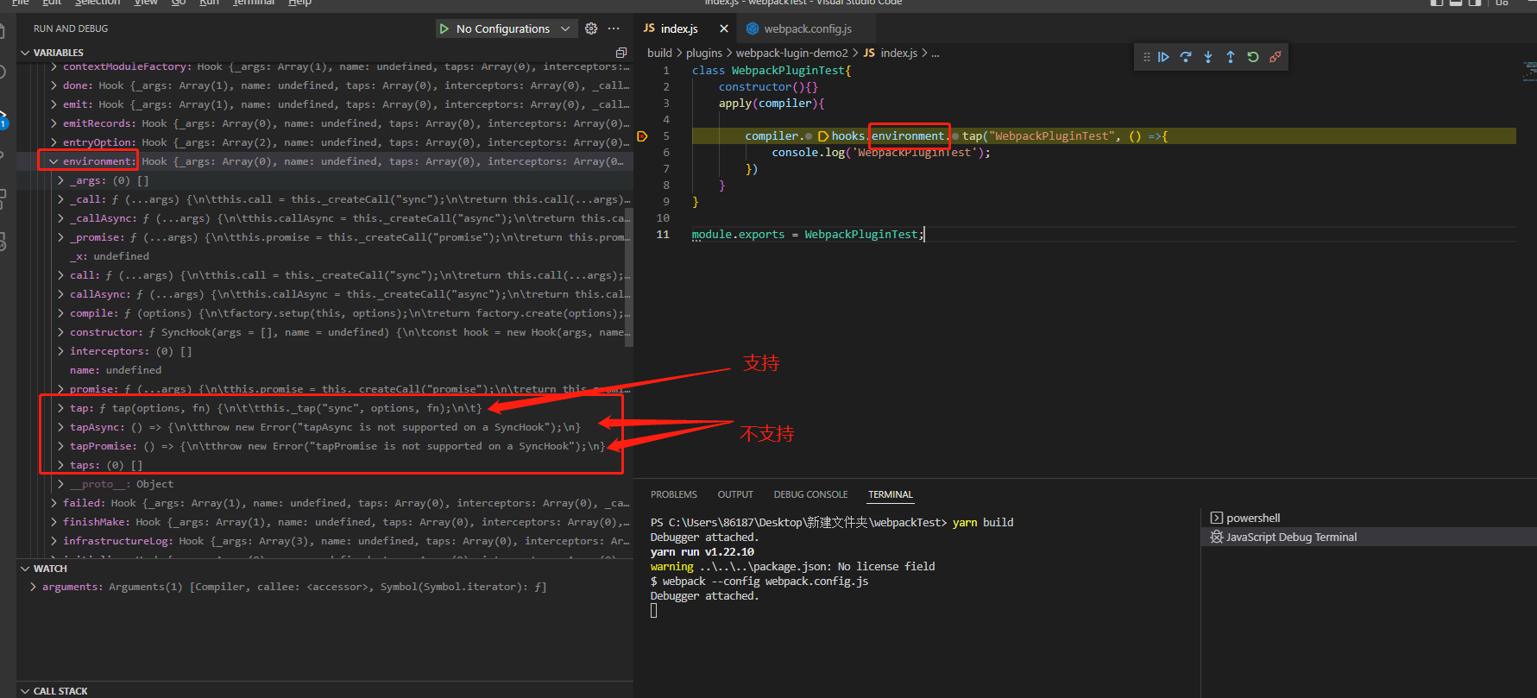Expand the _callAsync function property
The width and height of the screenshot is (1537, 698).
60,218
